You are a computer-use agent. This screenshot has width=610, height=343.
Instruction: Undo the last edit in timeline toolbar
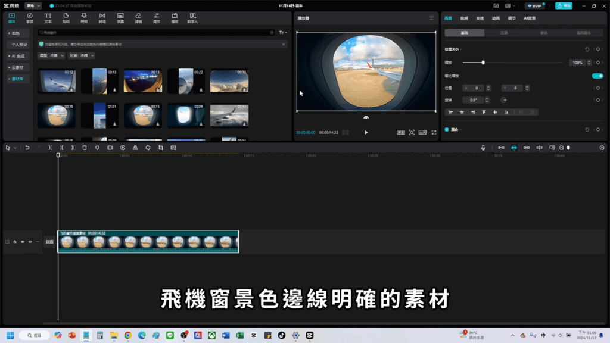pos(27,148)
